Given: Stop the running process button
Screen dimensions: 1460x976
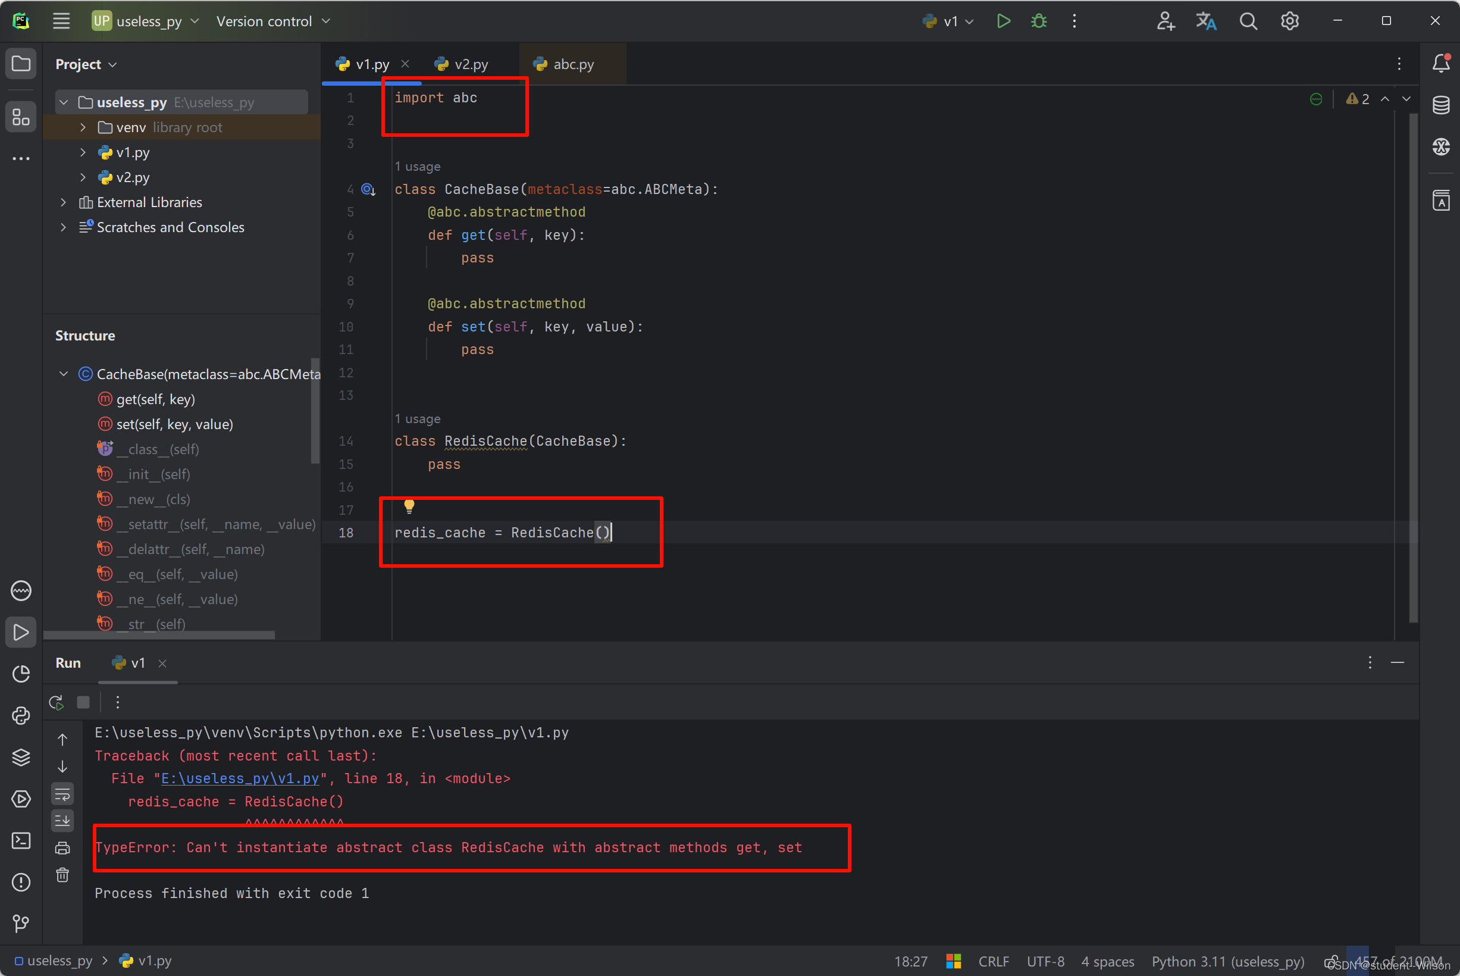Looking at the screenshot, I should point(83,702).
